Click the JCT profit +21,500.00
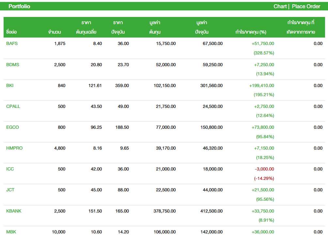Image resolution: width=328 pixels, height=236 pixels. 263,190
